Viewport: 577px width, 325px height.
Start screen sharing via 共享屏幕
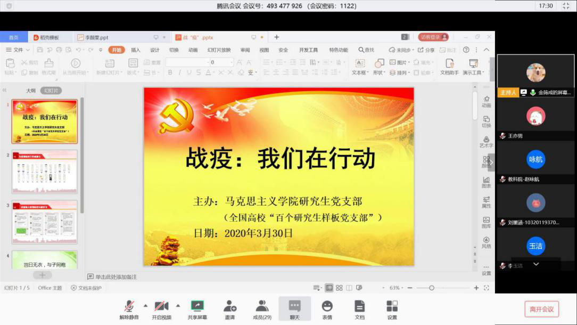point(197,310)
